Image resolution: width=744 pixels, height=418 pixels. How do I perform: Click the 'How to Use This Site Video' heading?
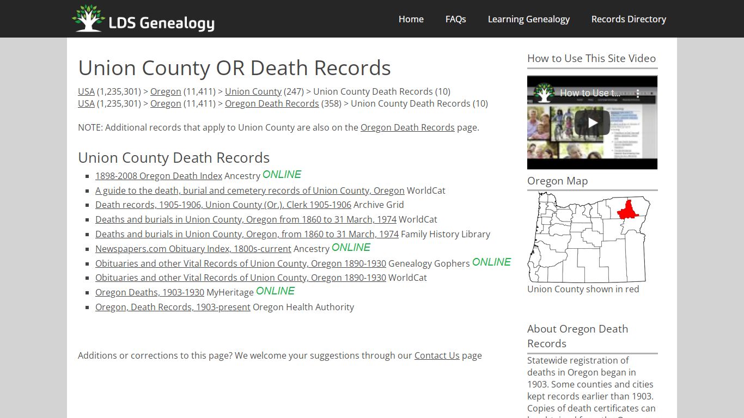pos(591,58)
